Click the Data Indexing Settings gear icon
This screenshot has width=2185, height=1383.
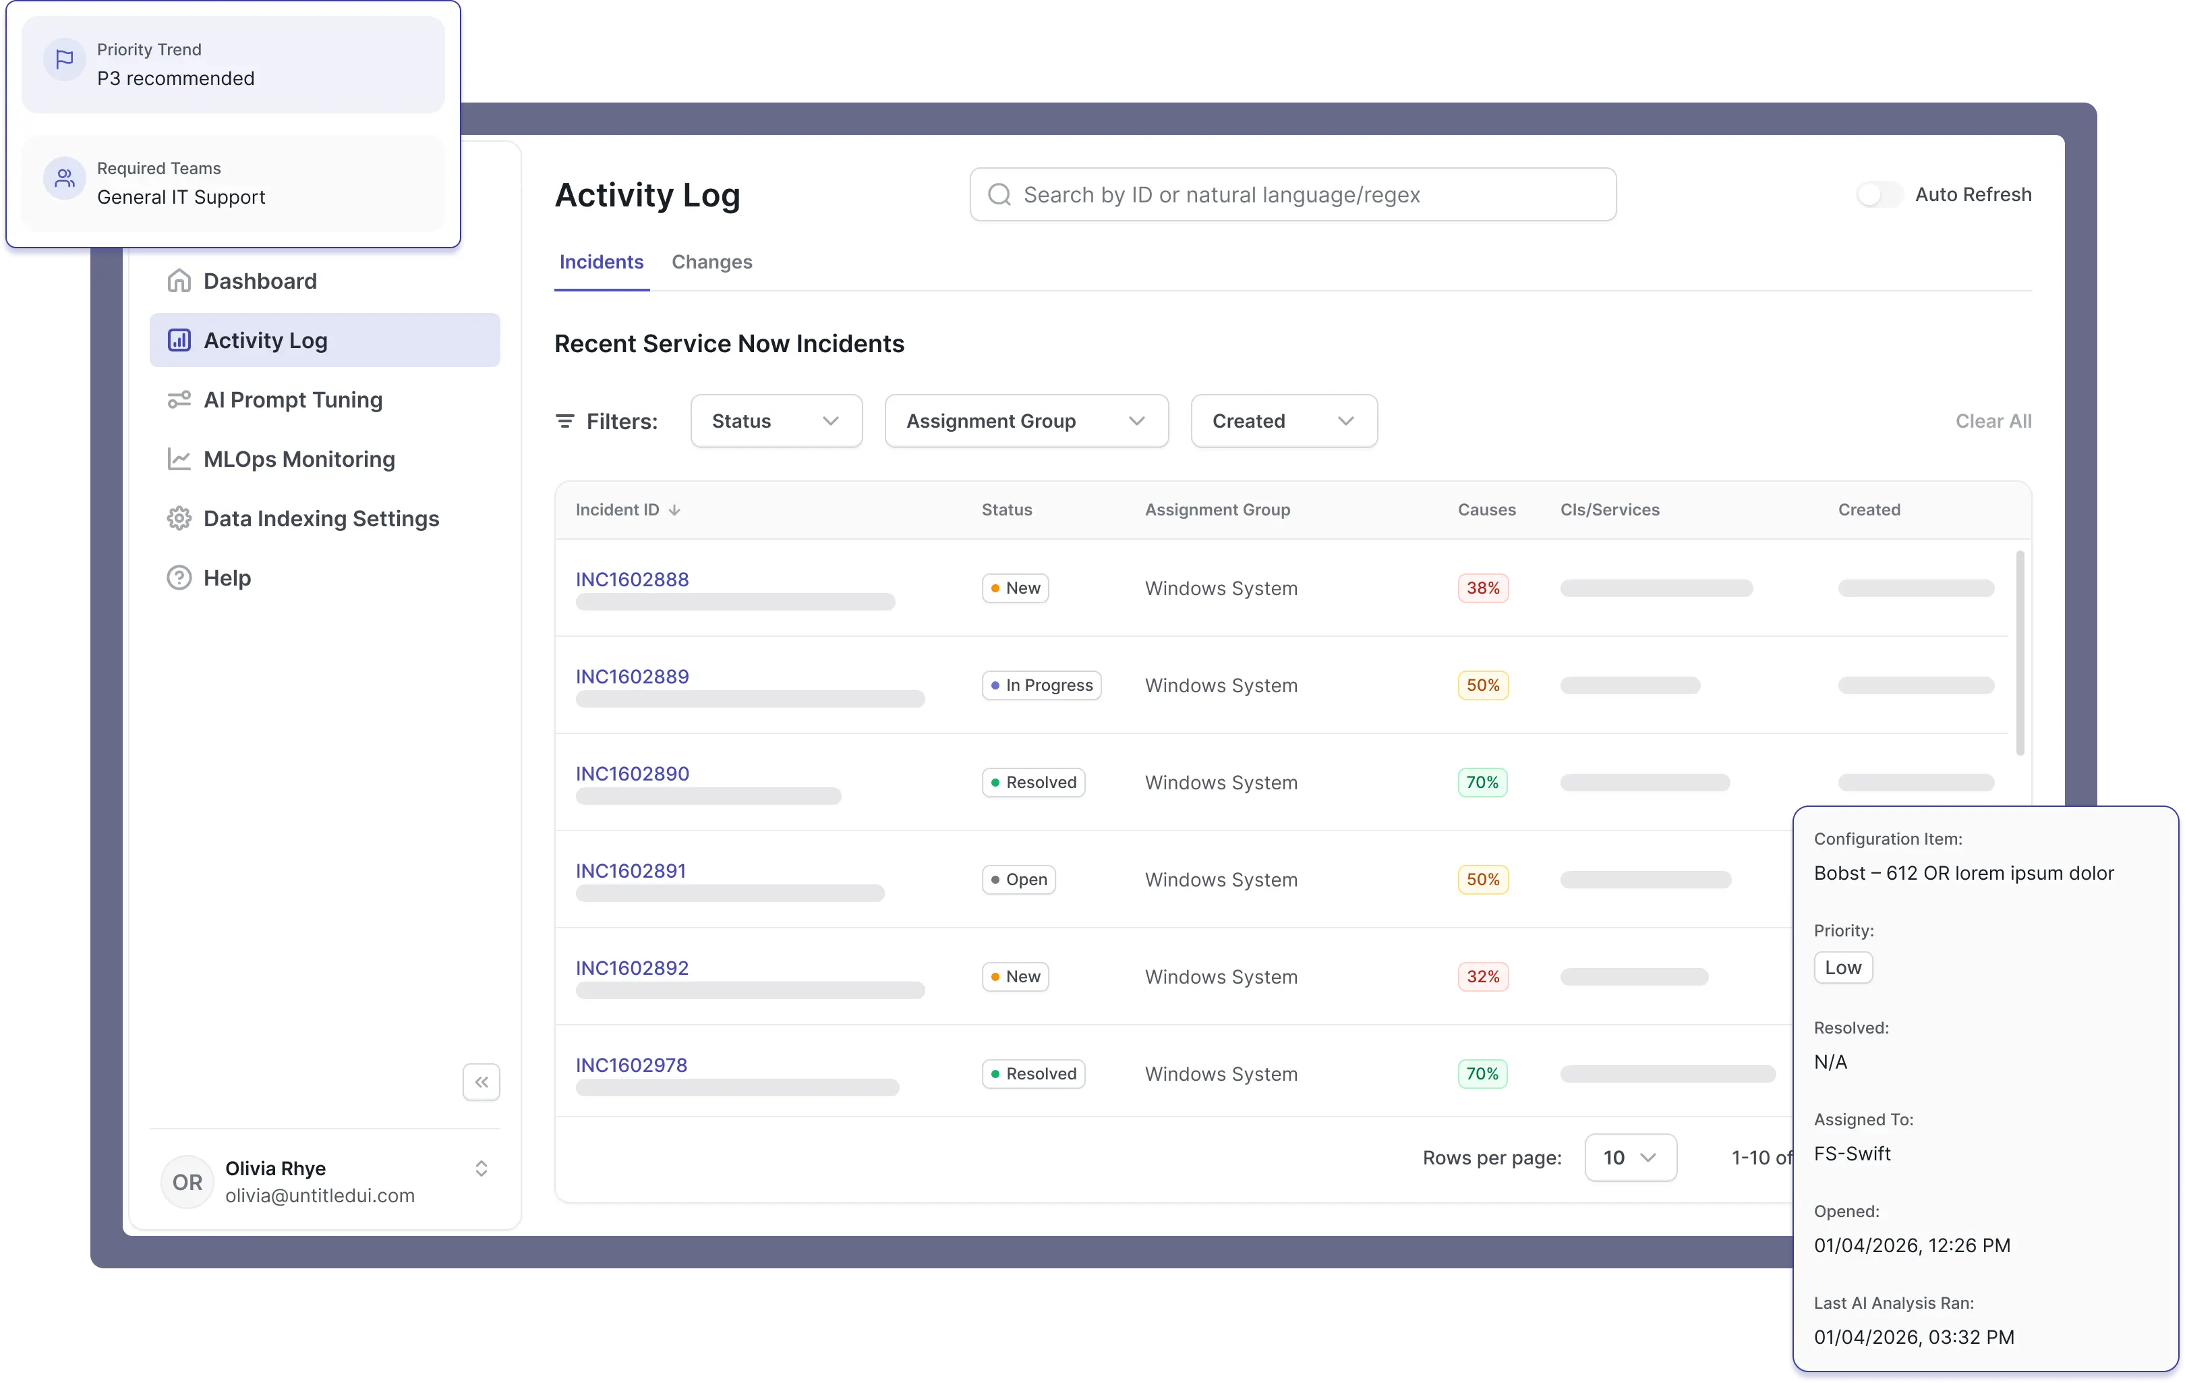[x=179, y=519]
